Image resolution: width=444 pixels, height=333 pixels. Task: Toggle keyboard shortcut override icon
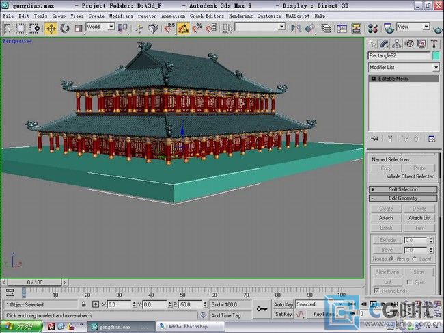tap(153, 28)
